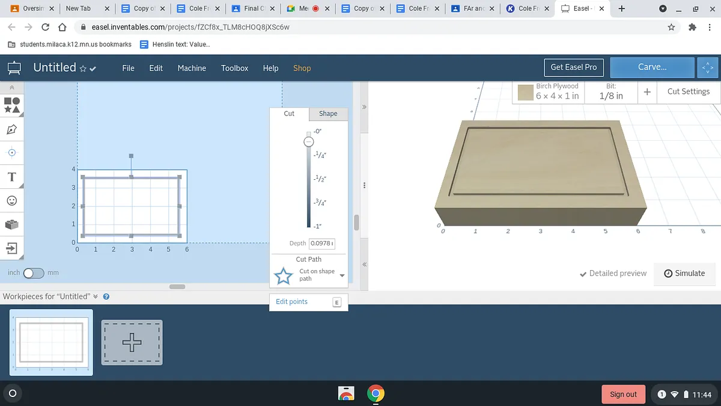Image resolution: width=721 pixels, height=406 pixels.
Task: Click the jog machine arrows icon
Action: coord(707,68)
